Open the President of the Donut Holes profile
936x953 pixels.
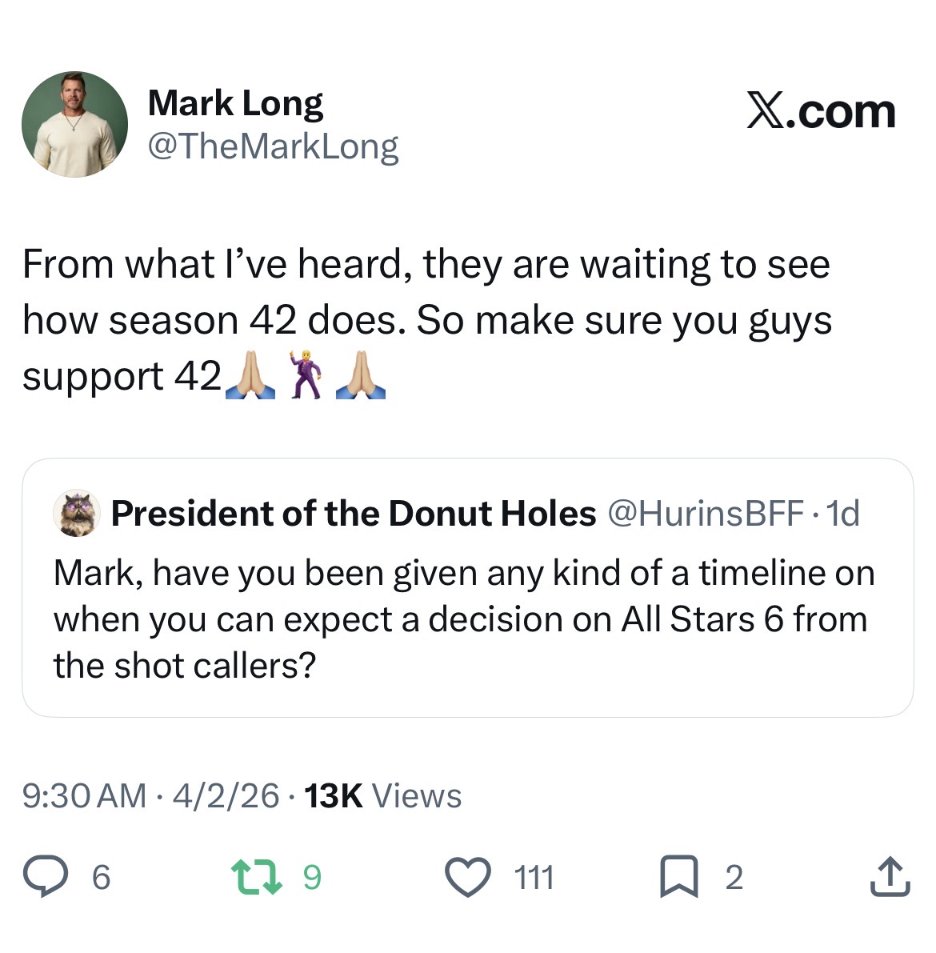[354, 514]
